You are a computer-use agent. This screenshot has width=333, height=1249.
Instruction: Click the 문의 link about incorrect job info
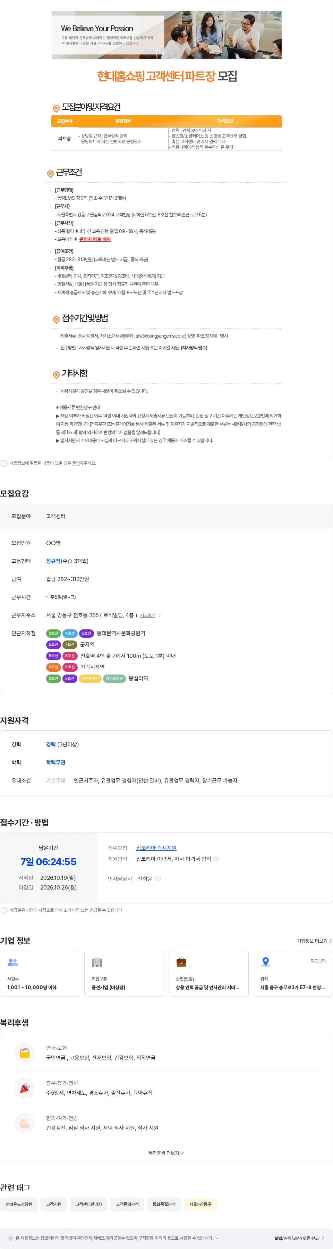pyautogui.click(x=76, y=463)
